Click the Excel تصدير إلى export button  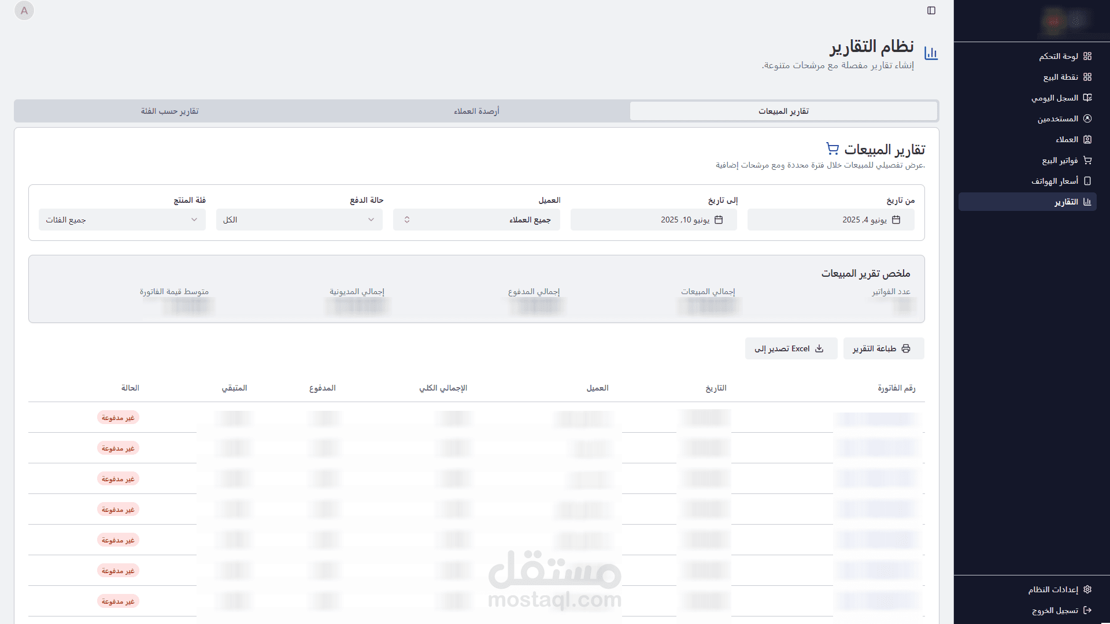pos(790,348)
